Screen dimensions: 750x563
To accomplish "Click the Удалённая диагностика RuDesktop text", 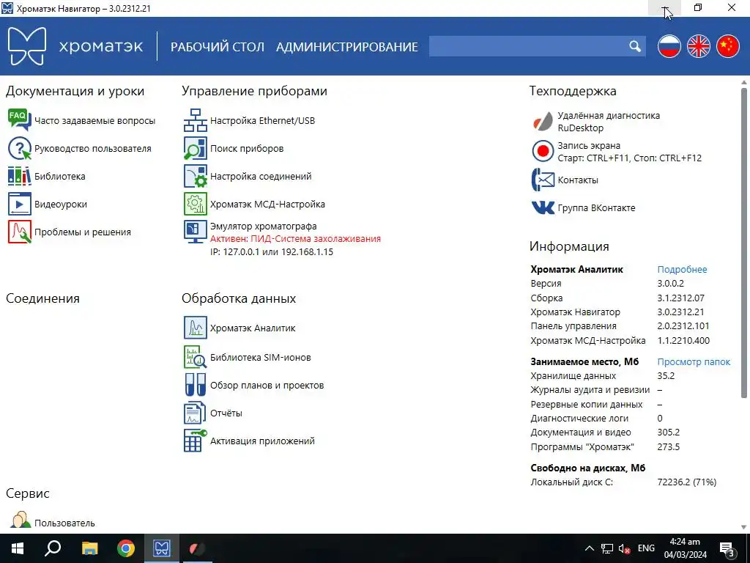I will (609, 122).
